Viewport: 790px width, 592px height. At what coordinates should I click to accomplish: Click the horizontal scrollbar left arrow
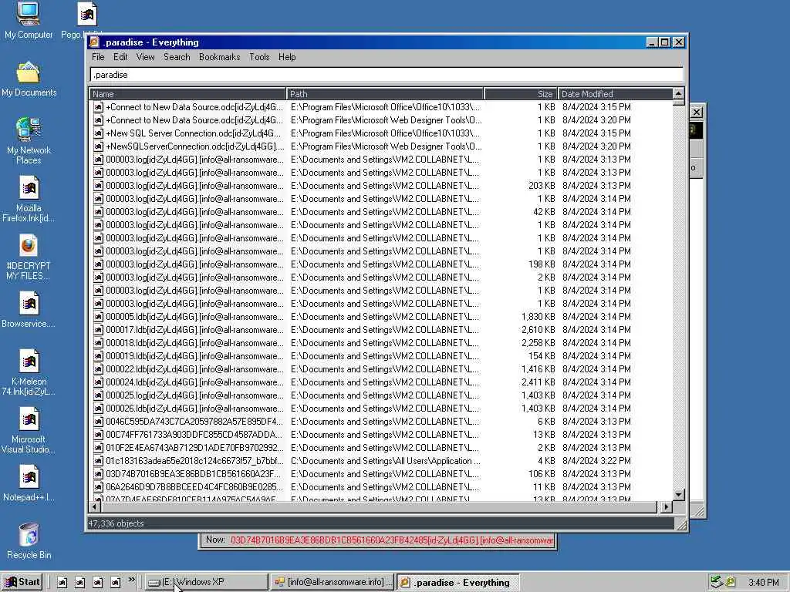click(x=95, y=507)
